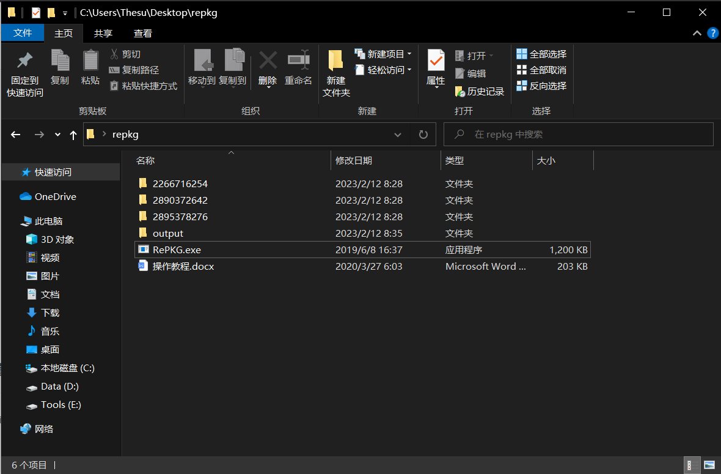This screenshot has height=474, width=721.
Task: Open the File (文件) tab
Action: [x=23, y=33]
